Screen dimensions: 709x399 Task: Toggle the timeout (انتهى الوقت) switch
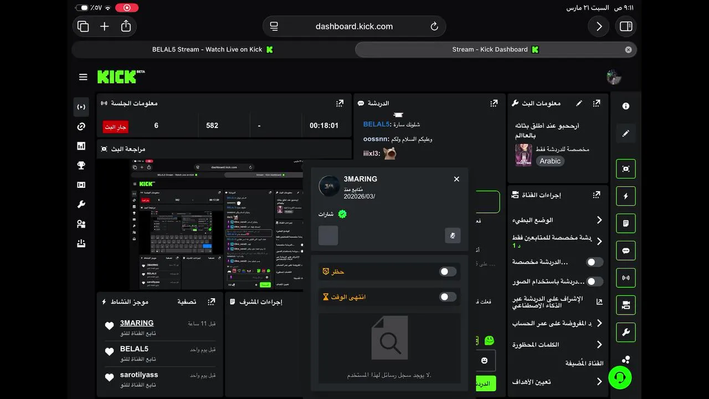point(448,297)
